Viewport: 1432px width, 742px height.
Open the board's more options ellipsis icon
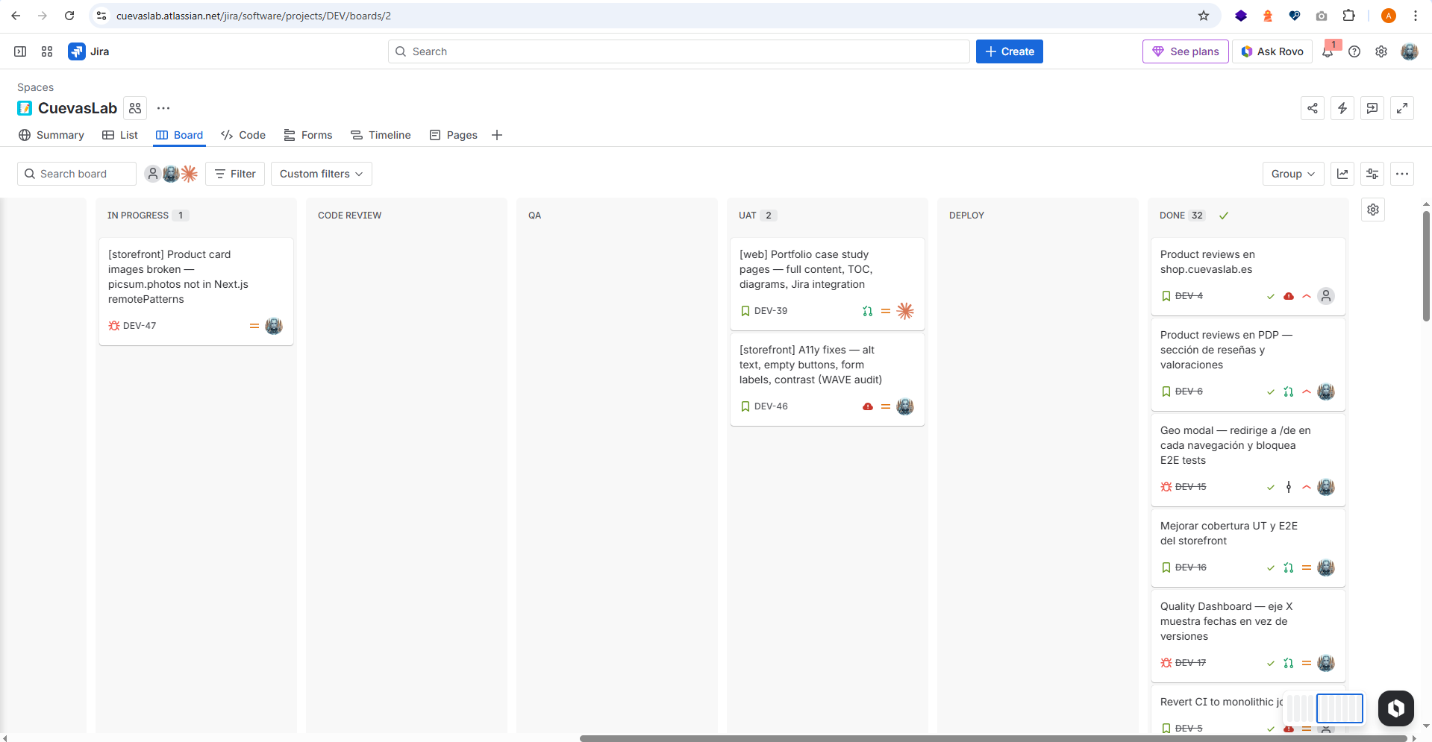1402,174
